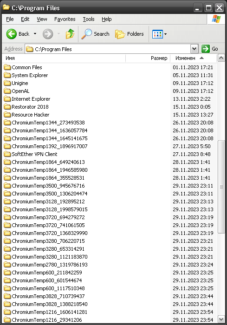Select ChromiumTemp1864_1946585980 folder icon
Viewport: 227px width, 325px height.
[x=7, y=170]
